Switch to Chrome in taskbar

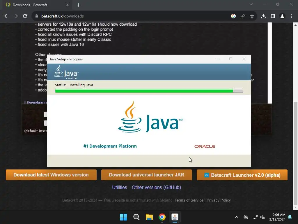162,217
